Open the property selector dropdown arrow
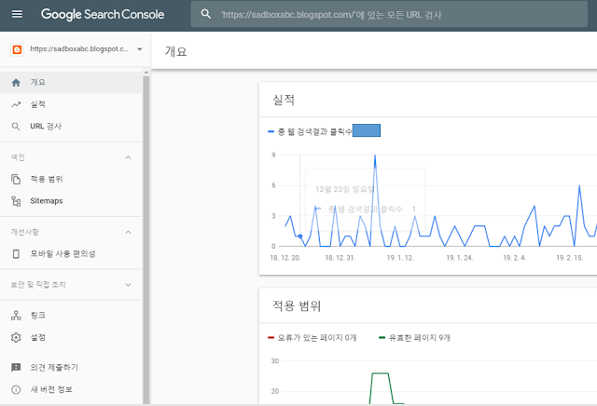This screenshot has width=597, height=406. click(x=140, y=49)
